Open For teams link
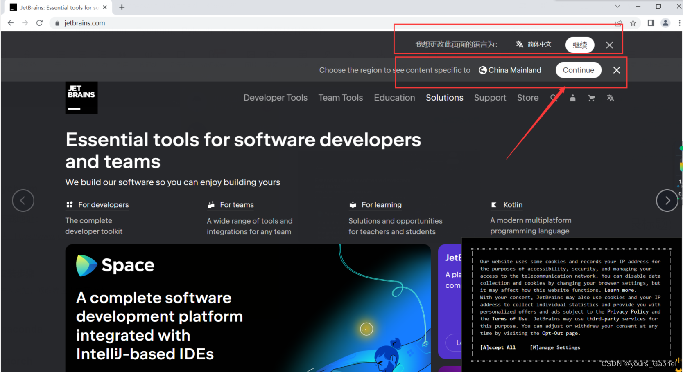Viewport: 683px width, 372px height. click(231, 205)
